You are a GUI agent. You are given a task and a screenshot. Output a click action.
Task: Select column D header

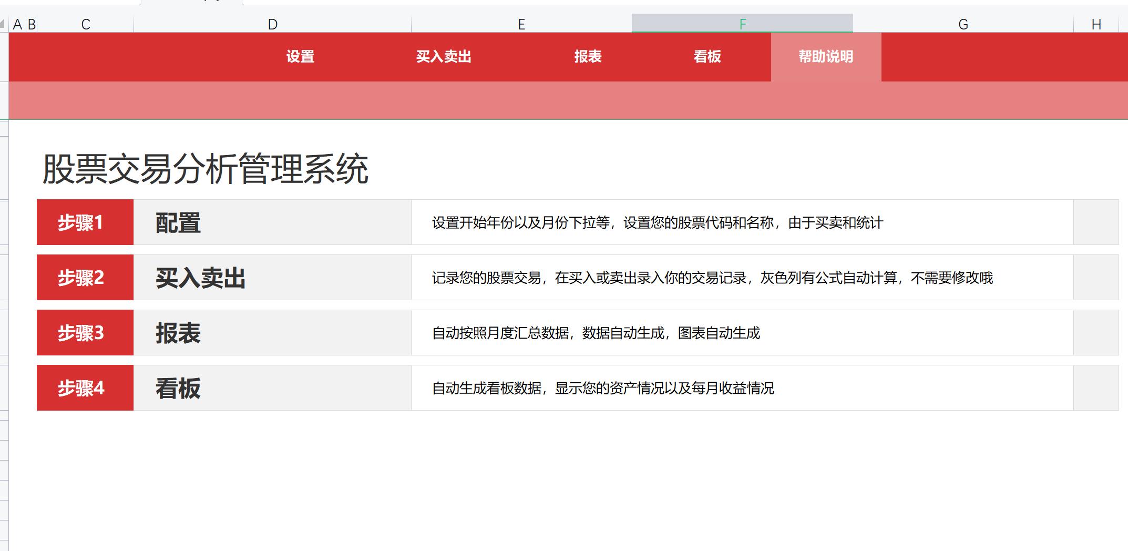(x=272, y=23)
